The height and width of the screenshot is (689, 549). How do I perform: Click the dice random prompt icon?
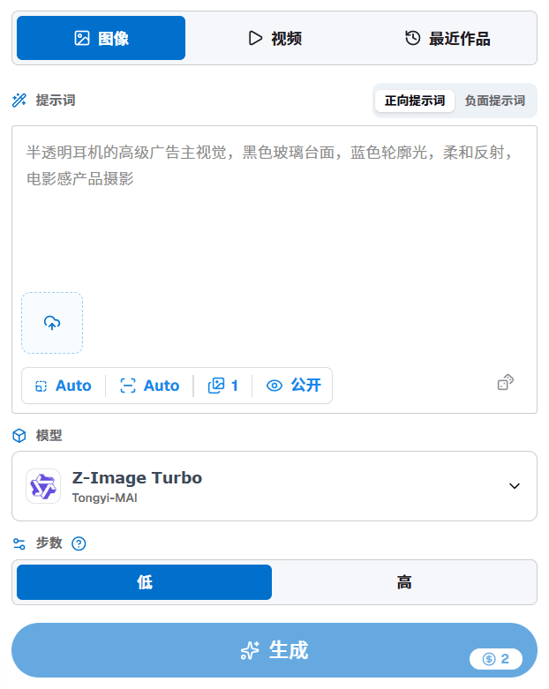[x=505, y=382]
